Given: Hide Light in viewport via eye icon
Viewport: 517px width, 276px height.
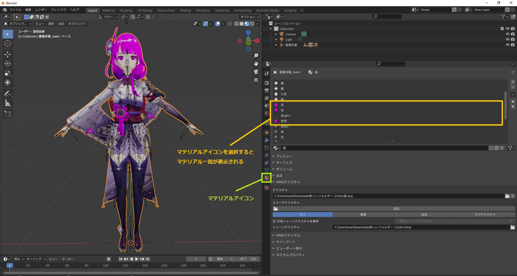Looking at the screenshot, I should click(x=508, y=39).
